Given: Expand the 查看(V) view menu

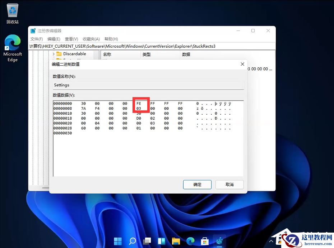Looking at the screenshot, I should 71,39.
